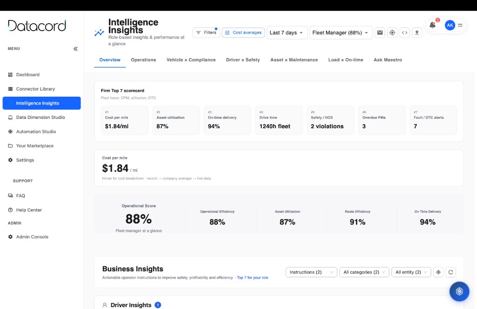This screenshot has width=477, height=309.
Task: Click the Datacord logo
Action: click(x=37, y=26)
